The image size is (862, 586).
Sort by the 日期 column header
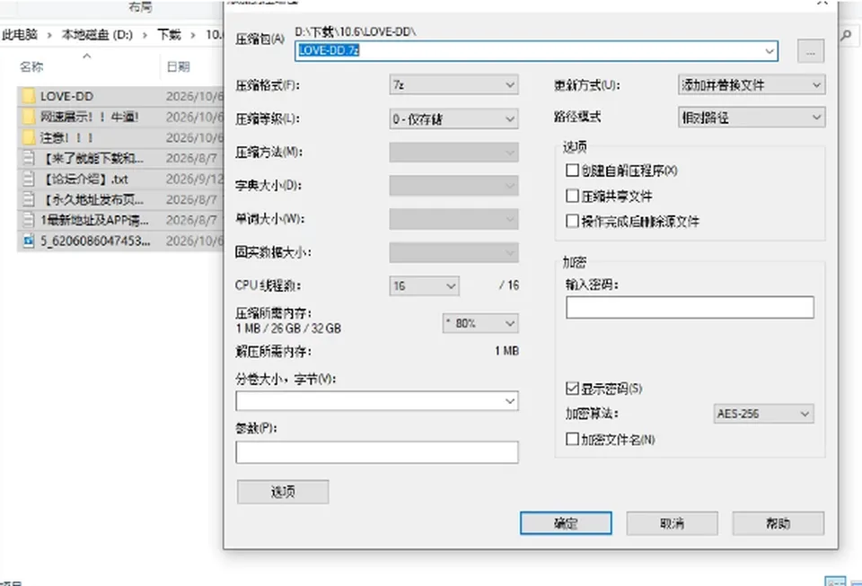(x=178, y=67)
